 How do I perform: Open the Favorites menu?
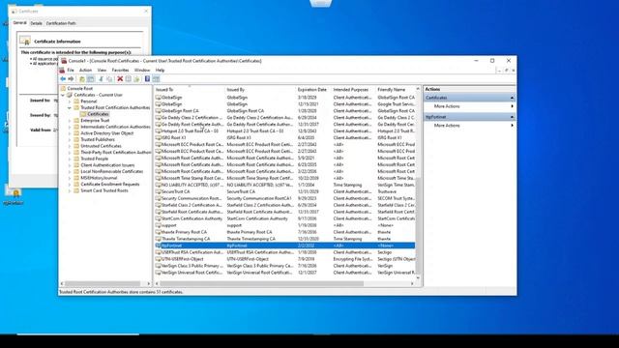pos(120,71)
